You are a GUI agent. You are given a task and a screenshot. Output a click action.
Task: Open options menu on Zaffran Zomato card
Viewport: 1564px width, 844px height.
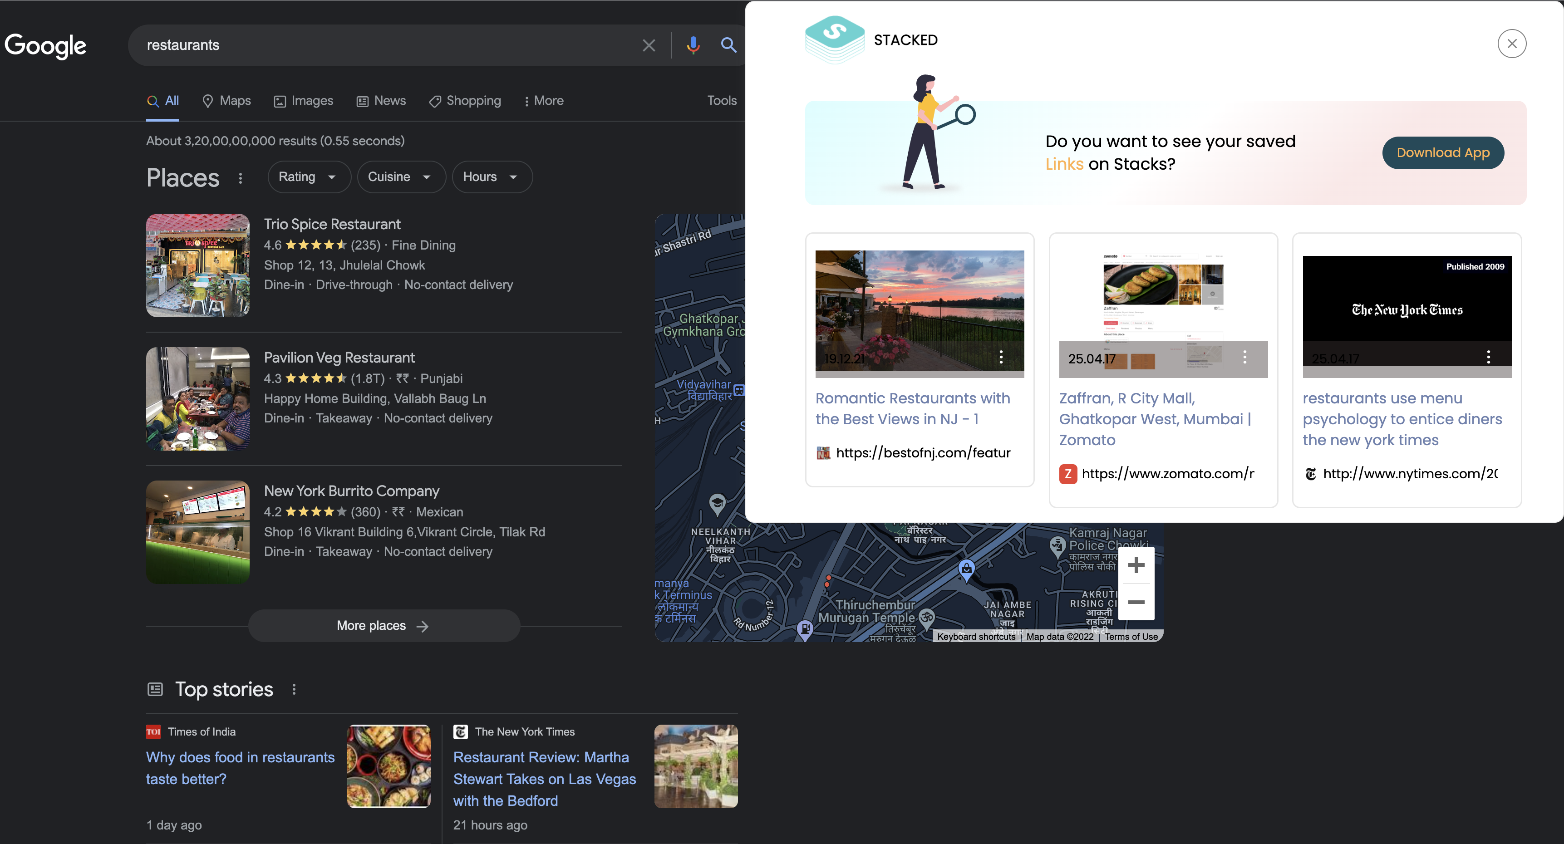pos(1244,357)
